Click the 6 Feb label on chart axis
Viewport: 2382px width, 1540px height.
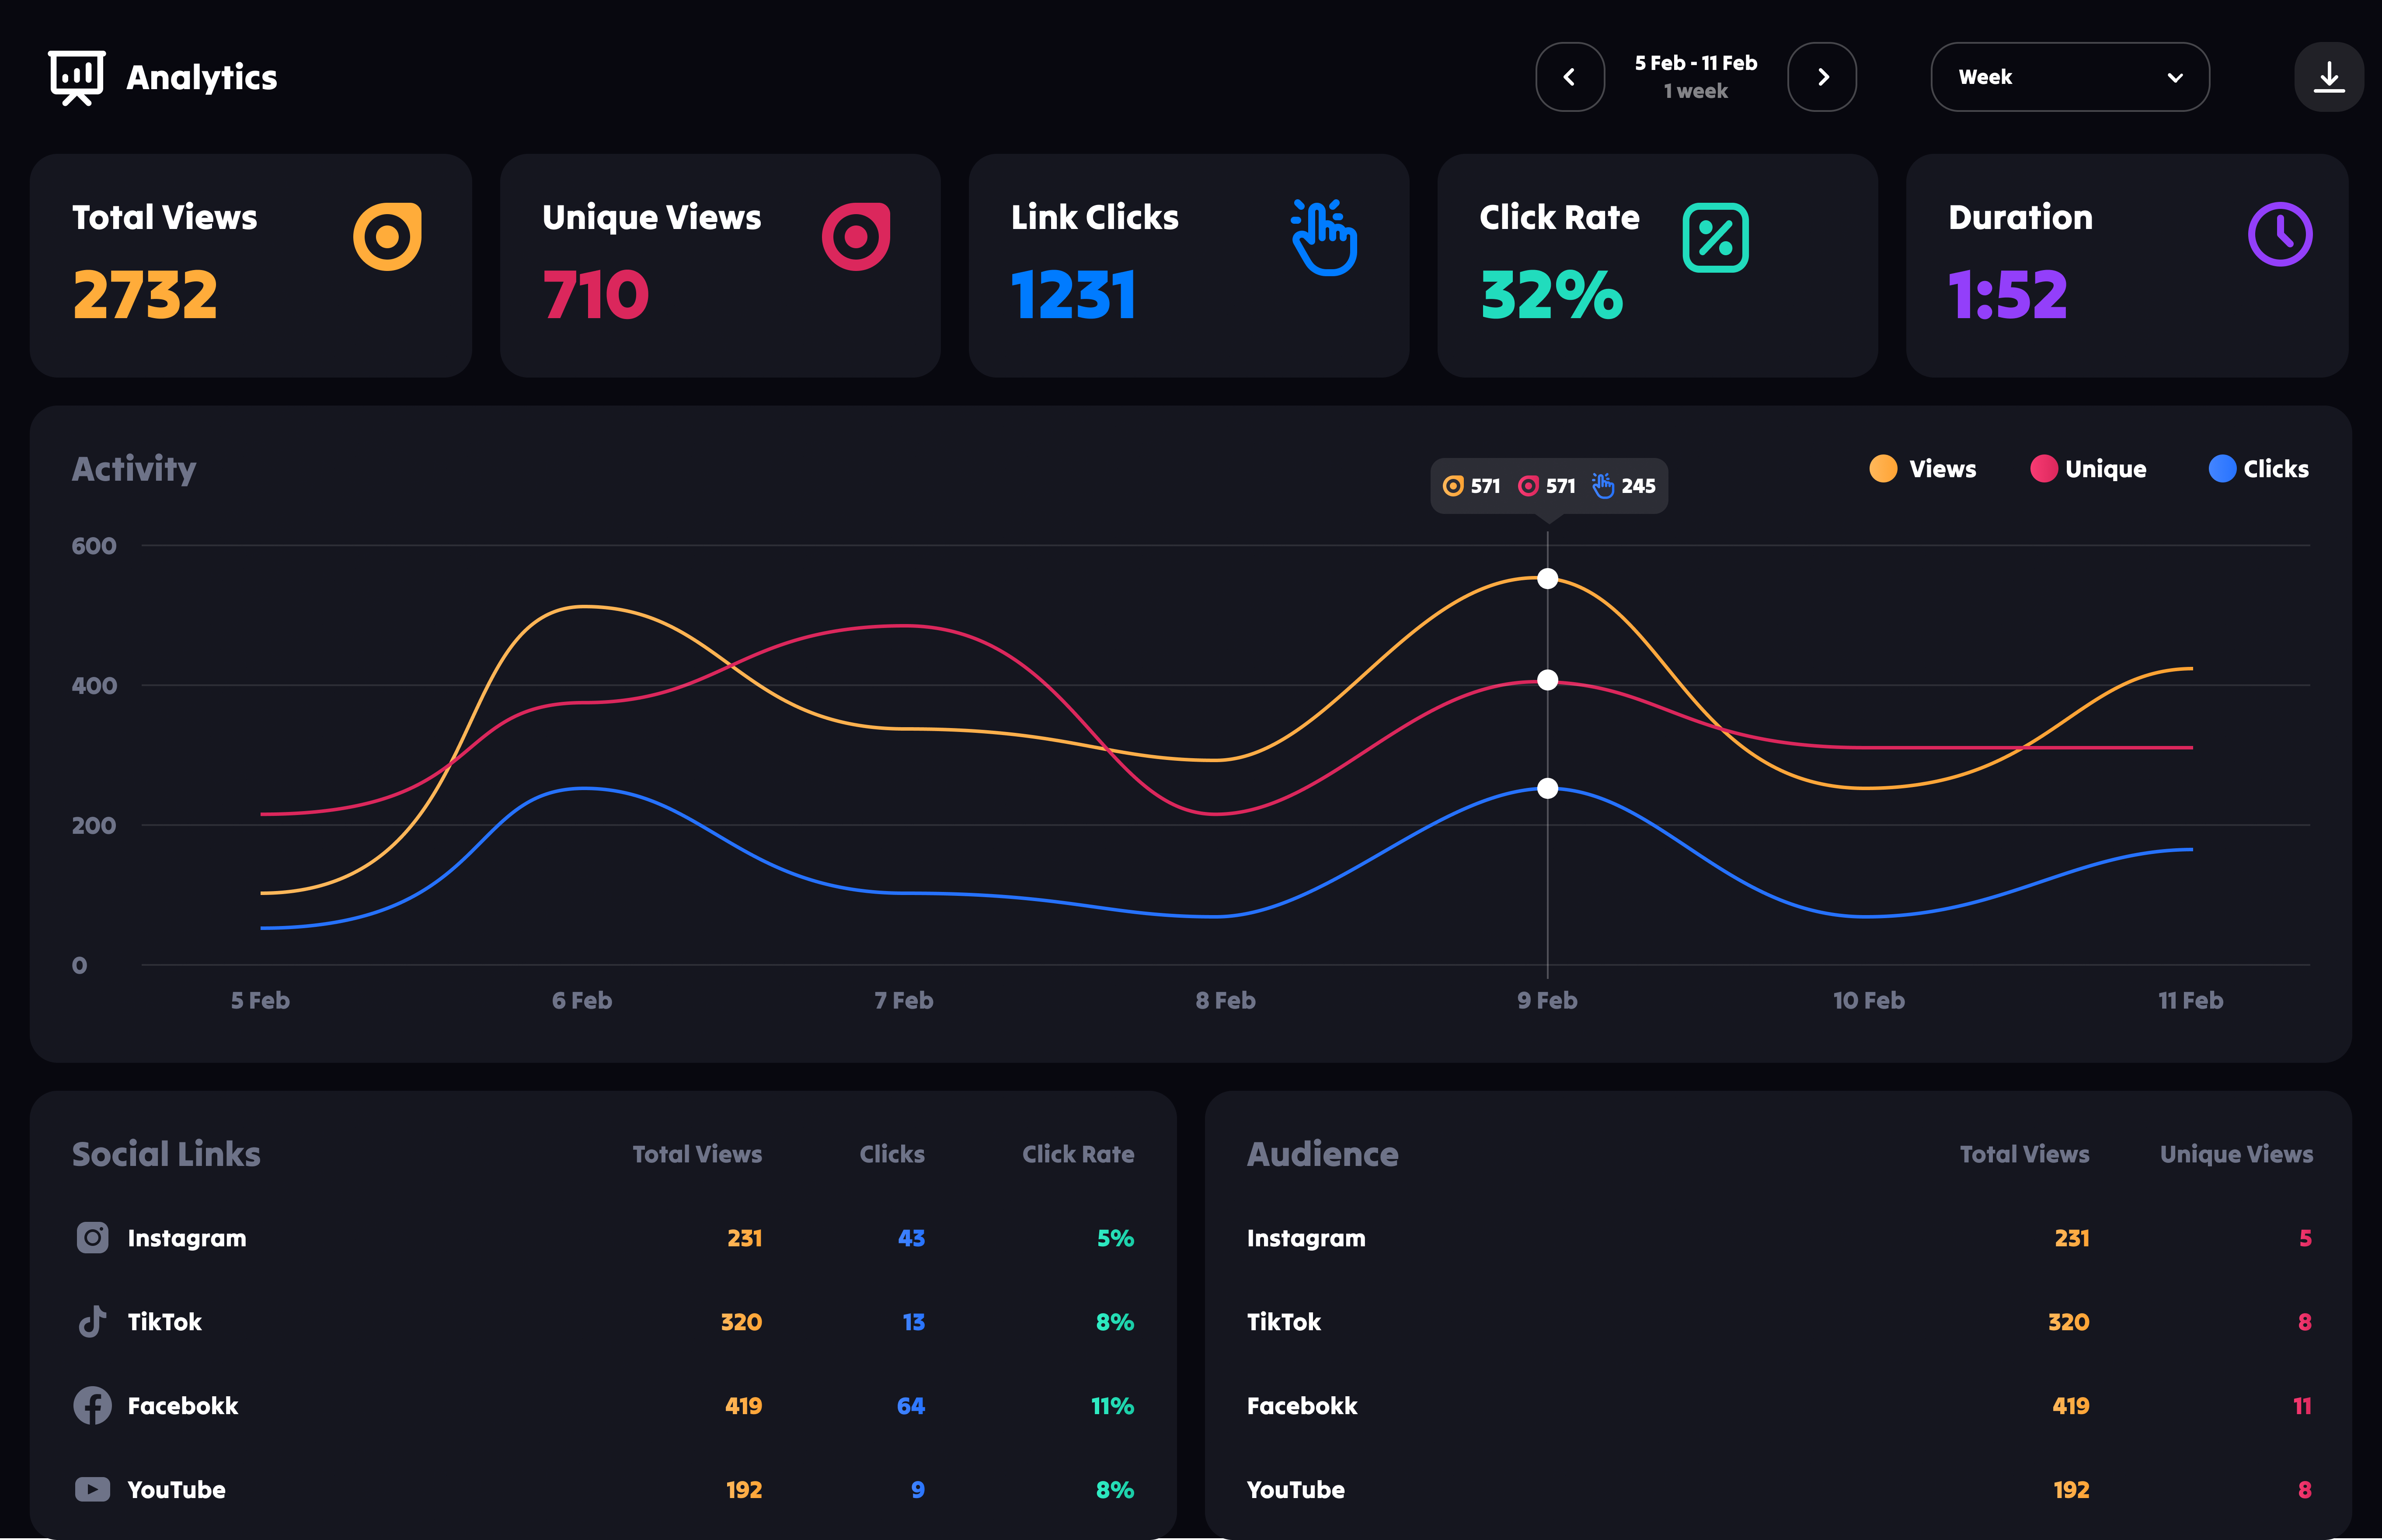(582, 1000)
